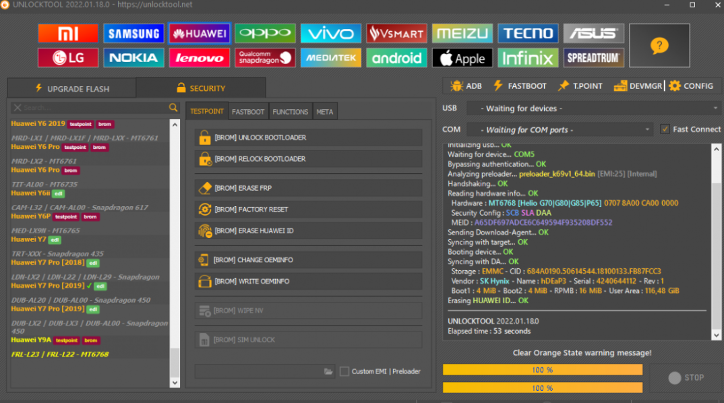Click [BROM] Relock Bootloader button
724x403 pixels.
pyautogui.click(x=309, y=159)
